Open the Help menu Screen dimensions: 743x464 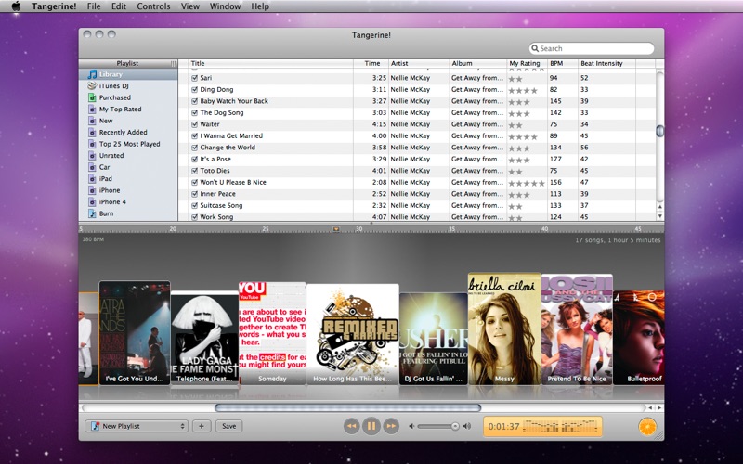coord(260,6)
